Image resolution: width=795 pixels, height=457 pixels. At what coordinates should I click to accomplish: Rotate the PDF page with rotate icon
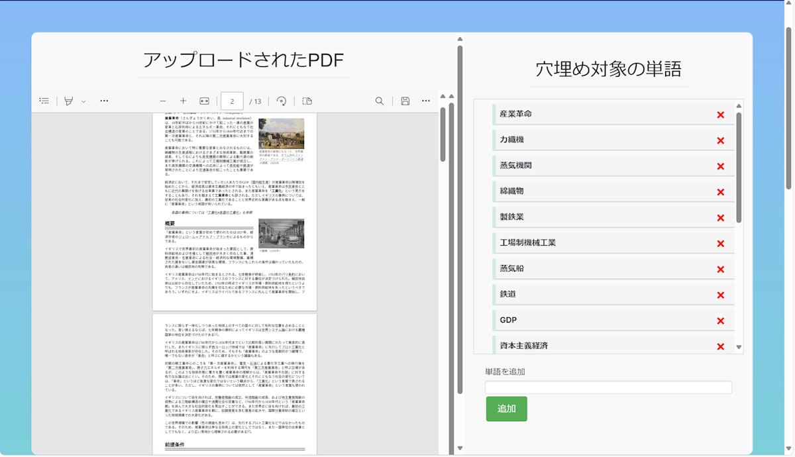coord(282,101)
